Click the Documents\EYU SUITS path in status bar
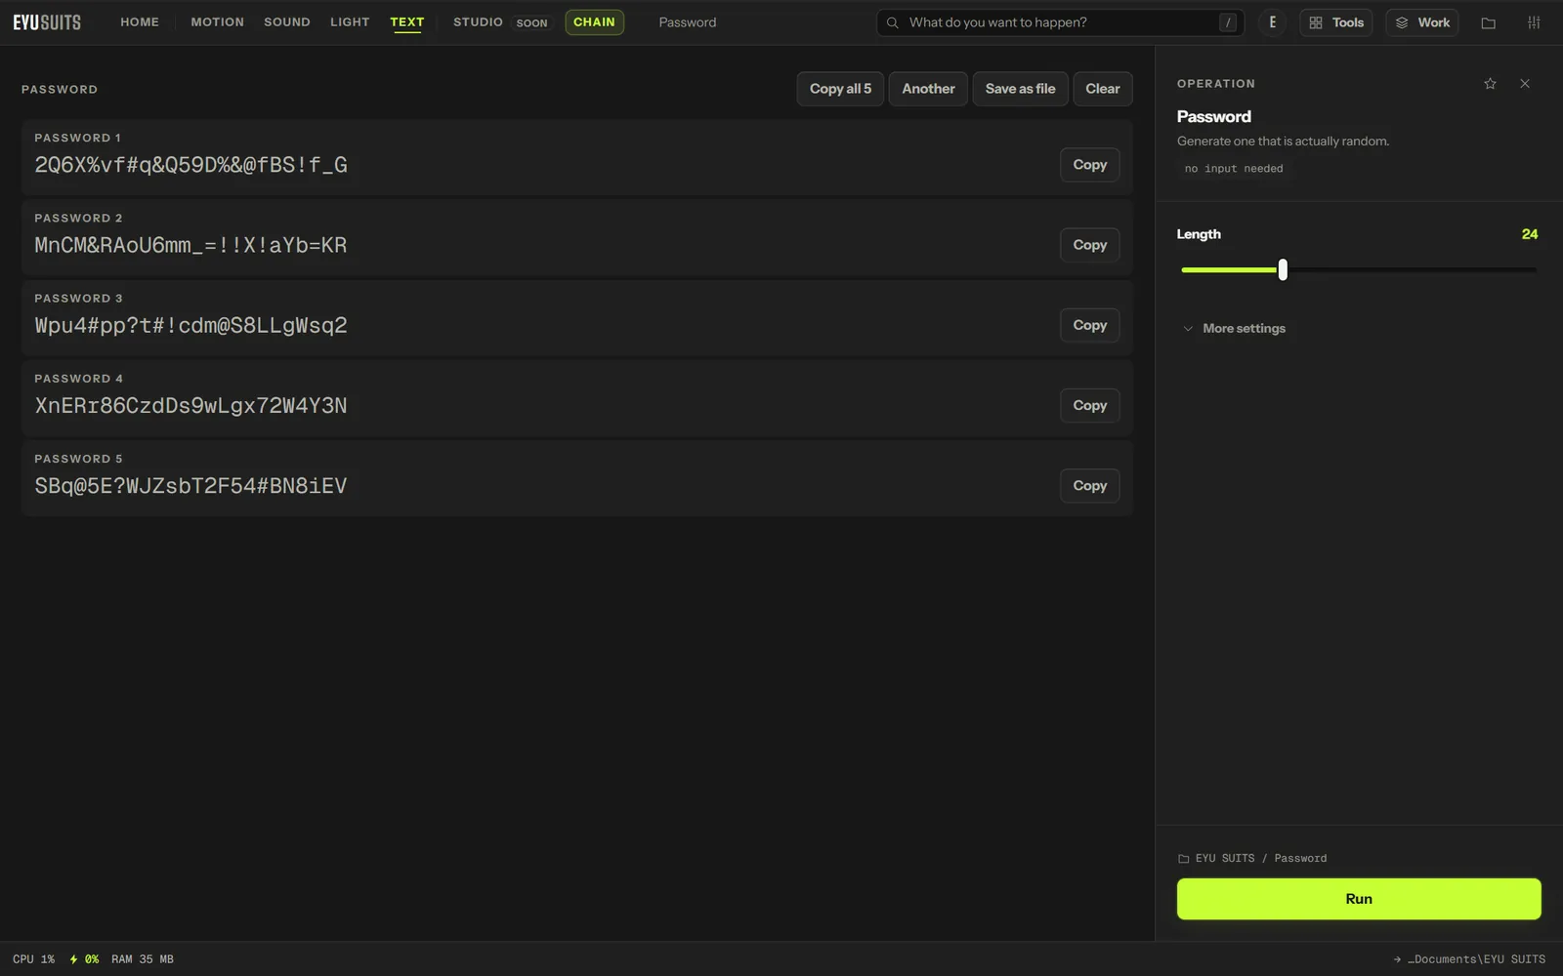This screenshot has height=976, width=1563. pos(1469,959)
